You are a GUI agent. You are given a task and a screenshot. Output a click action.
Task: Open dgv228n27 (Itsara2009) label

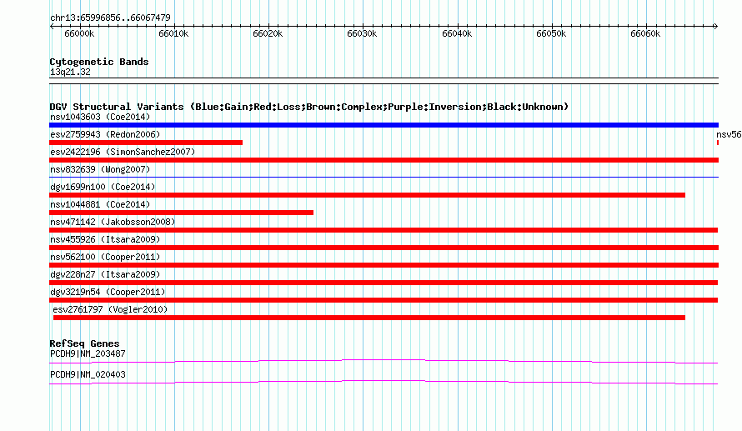(105, 274)
